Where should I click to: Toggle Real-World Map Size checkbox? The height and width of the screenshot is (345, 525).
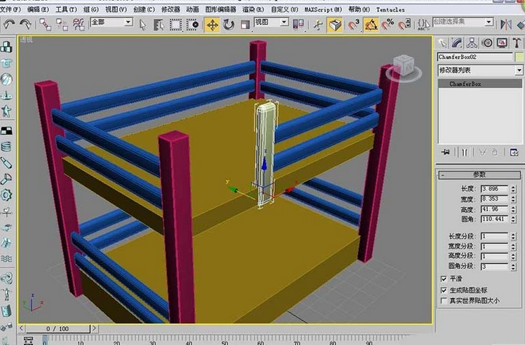click(444, 300)
